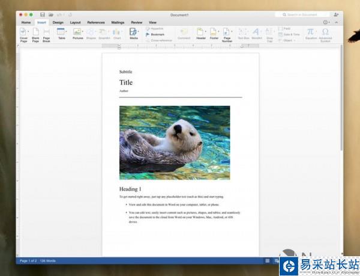Open the Page Number dropdown
Image resolution: width=360 pixels, height=276 pixels.
click(x=232, y=32)
